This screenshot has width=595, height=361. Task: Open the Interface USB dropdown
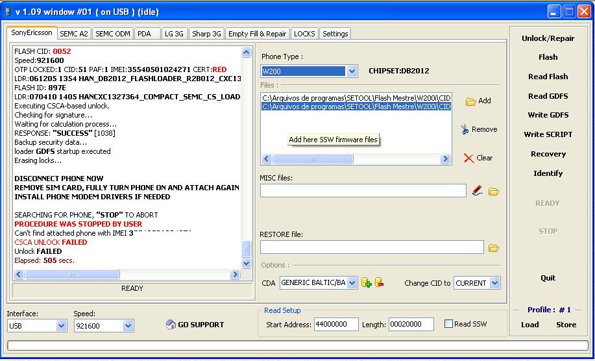point(61,326)
